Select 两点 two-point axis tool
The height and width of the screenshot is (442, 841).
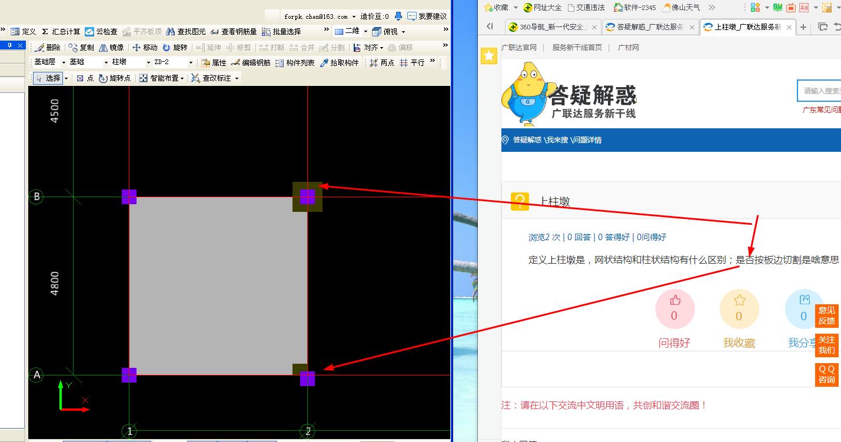click(382, 62)
